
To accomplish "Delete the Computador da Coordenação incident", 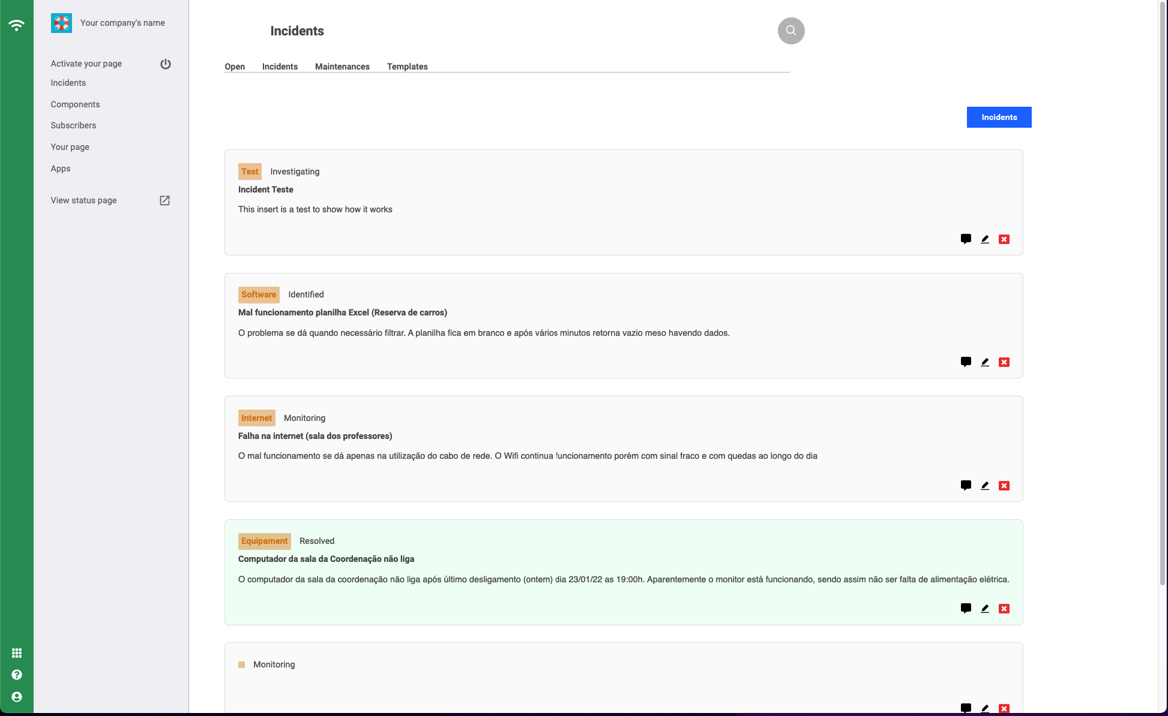I will 1004,608.
